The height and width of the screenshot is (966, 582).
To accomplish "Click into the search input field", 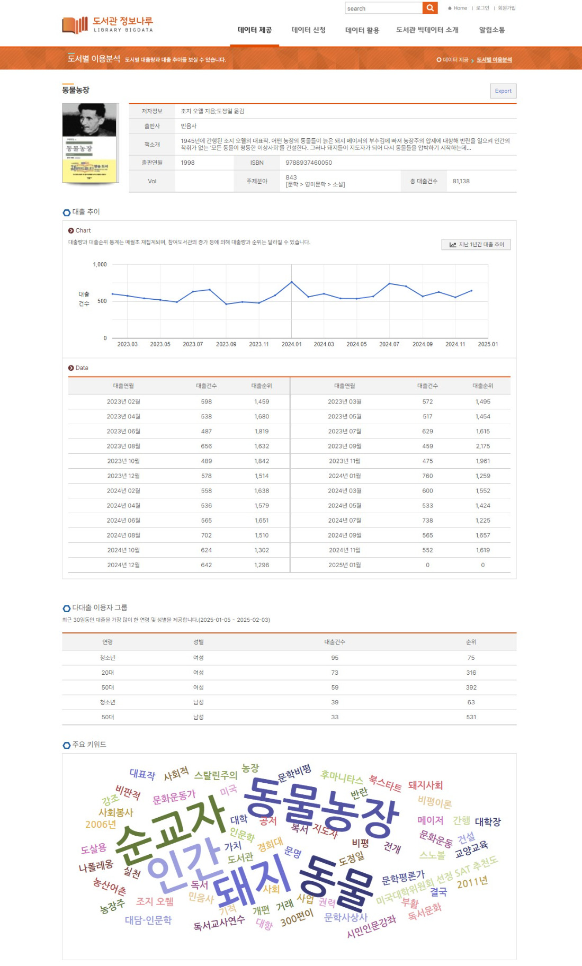I will pos(383,8).
